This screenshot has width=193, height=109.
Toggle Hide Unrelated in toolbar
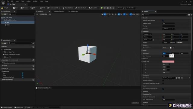click(52, 8)
